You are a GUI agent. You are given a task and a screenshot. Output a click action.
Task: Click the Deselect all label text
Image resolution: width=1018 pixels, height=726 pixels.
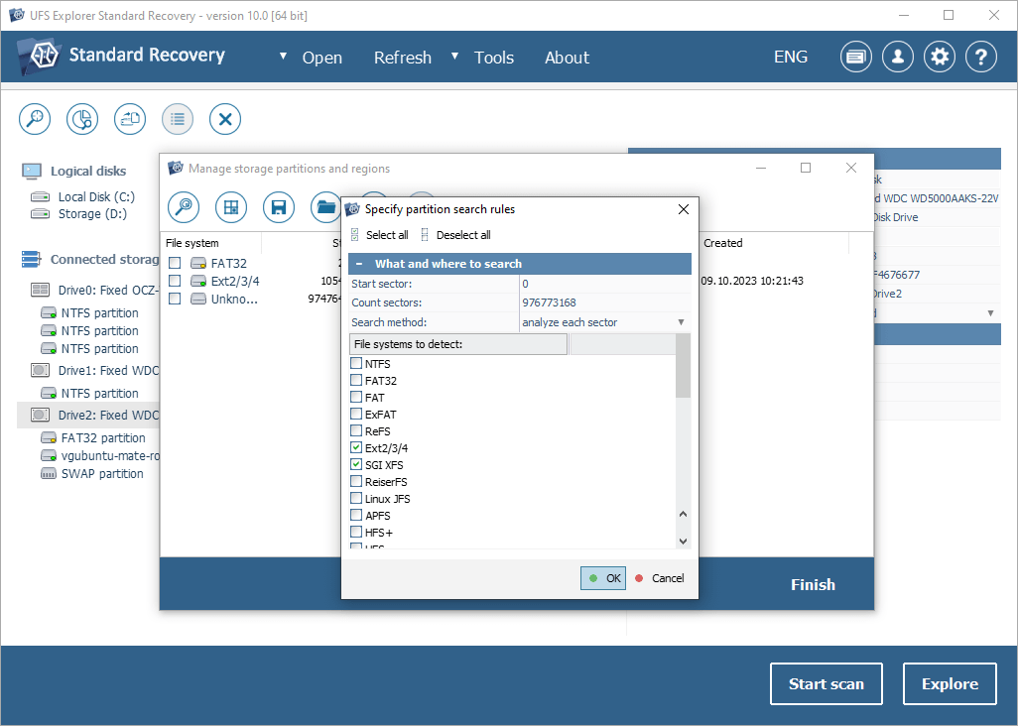coord(463,235)
